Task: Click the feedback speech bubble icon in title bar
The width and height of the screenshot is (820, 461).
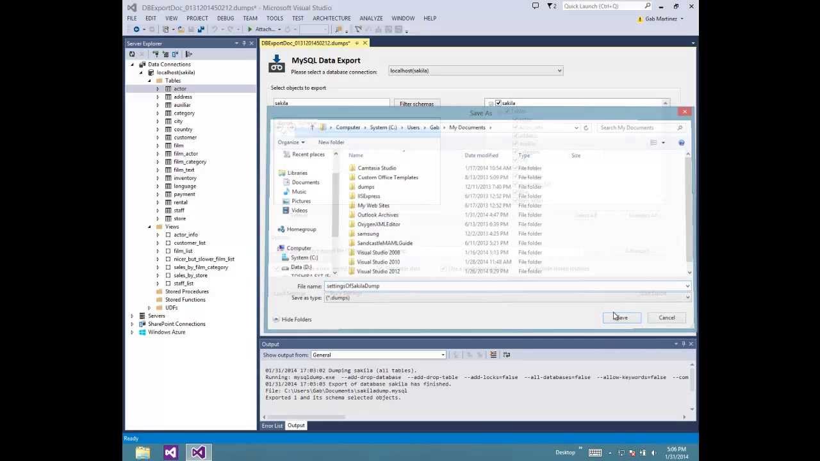Action: click(536, 6)
